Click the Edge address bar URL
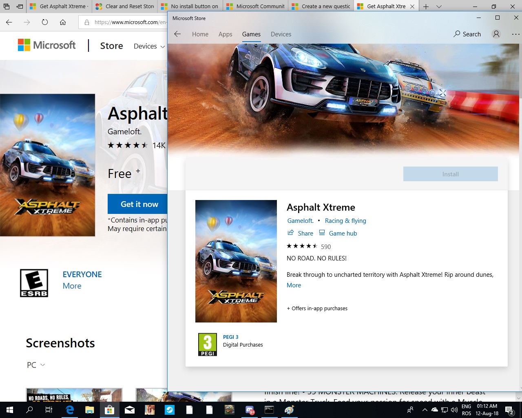522x418 pixels. (x=130, y=22)
